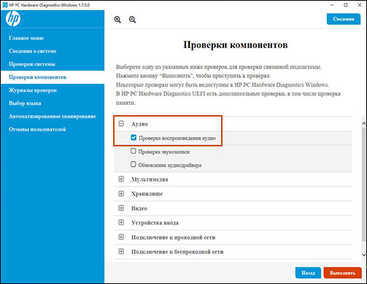
Task: Check Проверка звукозаписи
Action: 134,151
